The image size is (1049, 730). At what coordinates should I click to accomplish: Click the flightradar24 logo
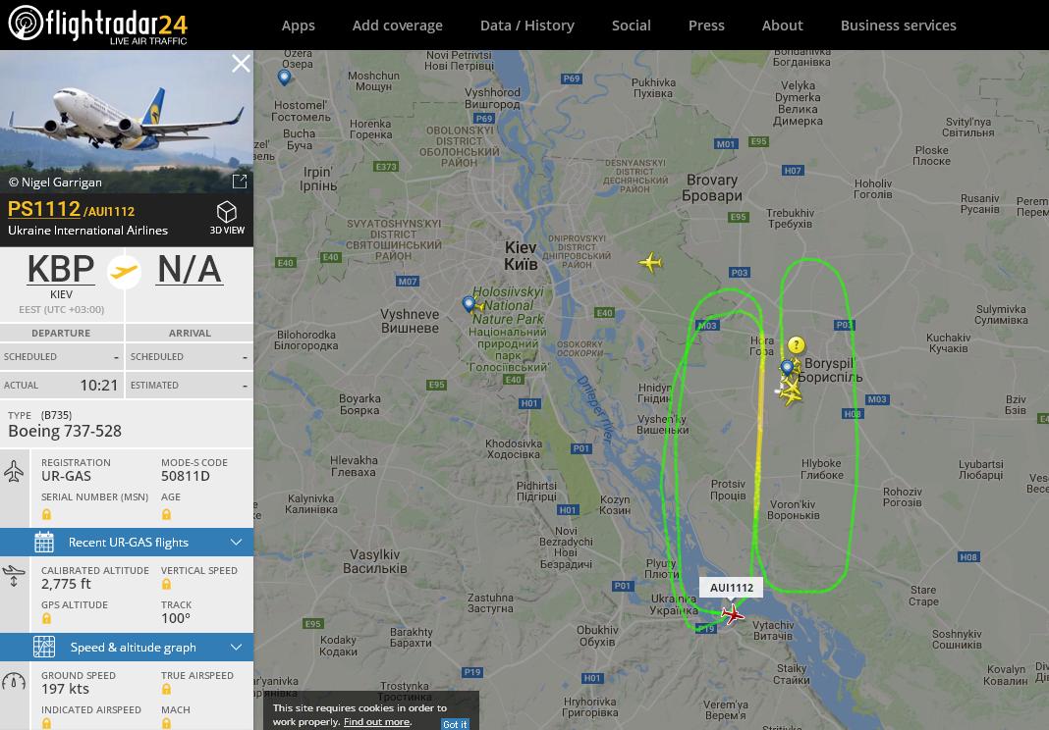[x=98, y=25]
